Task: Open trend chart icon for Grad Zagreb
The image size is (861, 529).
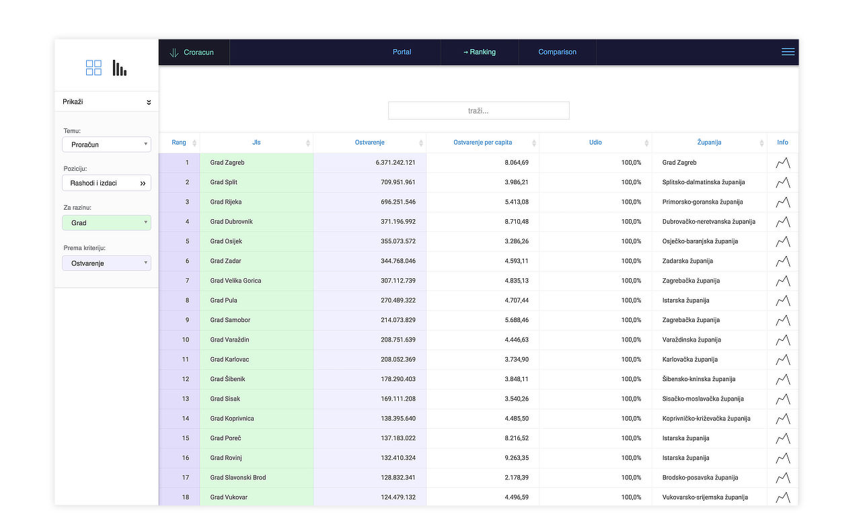Action: pyautogui.click(x=782, y=163)
